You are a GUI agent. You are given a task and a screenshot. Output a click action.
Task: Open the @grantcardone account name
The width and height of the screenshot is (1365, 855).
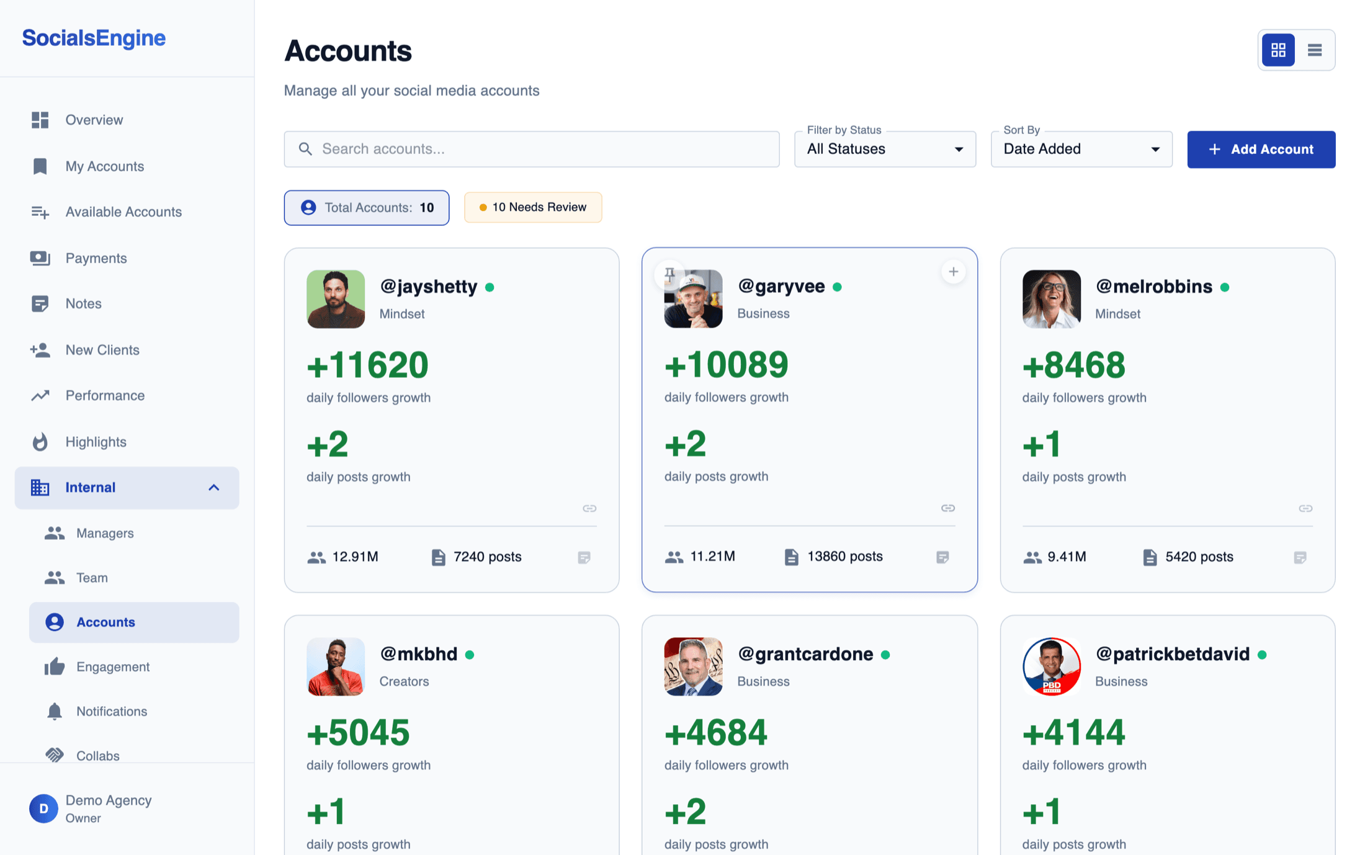[x=805, y=654]
